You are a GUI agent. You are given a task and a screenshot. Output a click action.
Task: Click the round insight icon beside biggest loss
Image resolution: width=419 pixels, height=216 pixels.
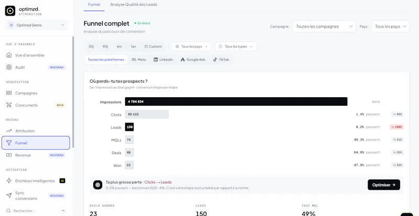tap(98, 185)
